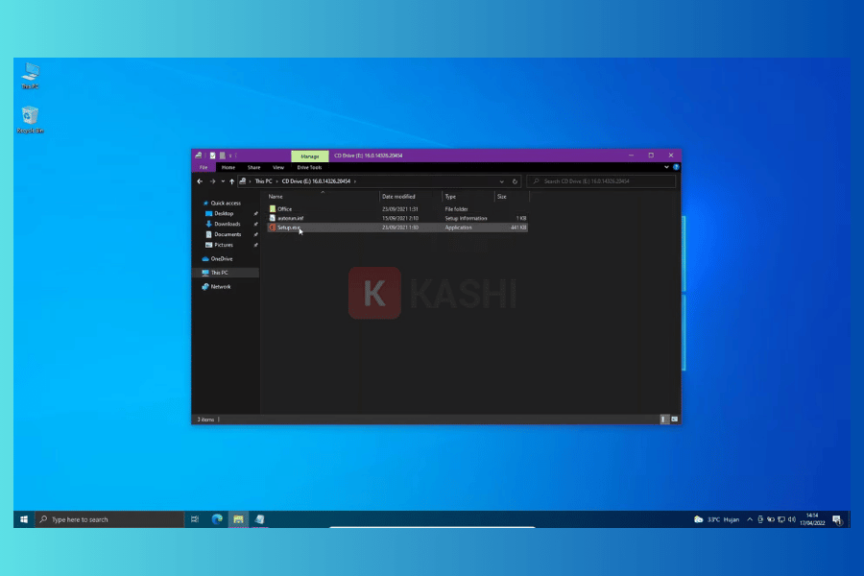Open the View ribbon tab

(x=277, y=167)
